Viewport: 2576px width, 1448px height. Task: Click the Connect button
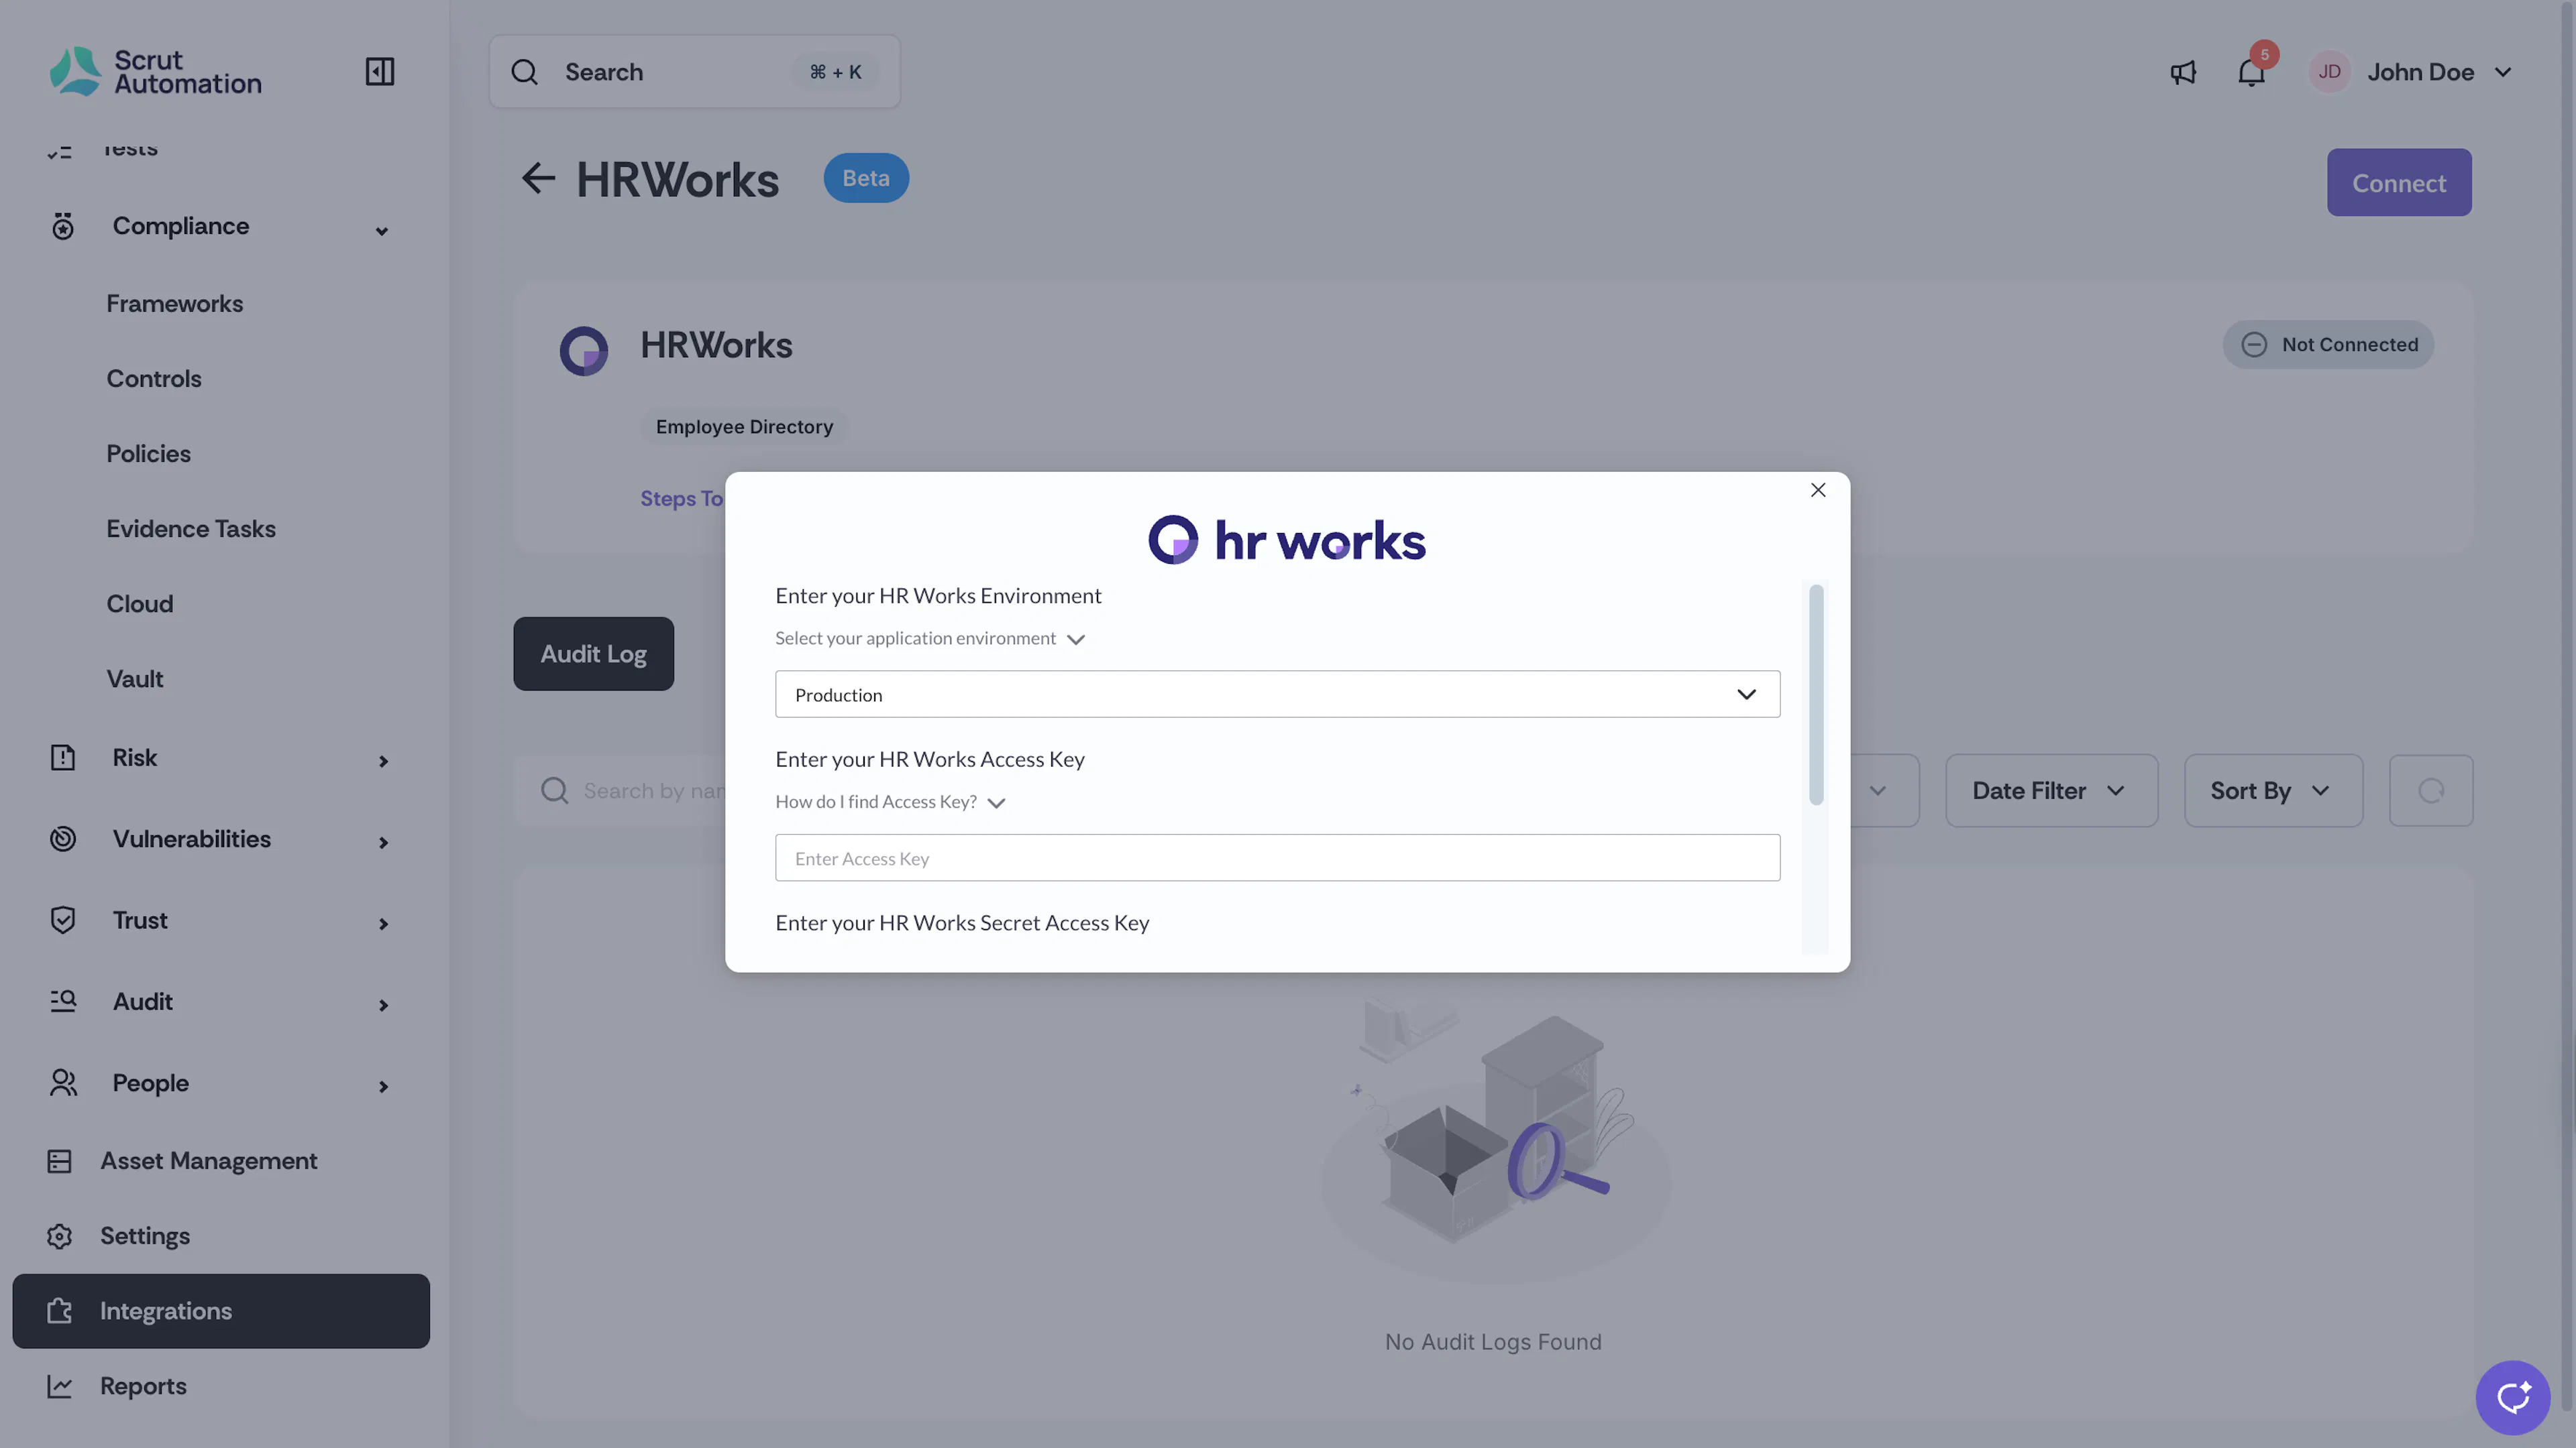(2398, 183)
